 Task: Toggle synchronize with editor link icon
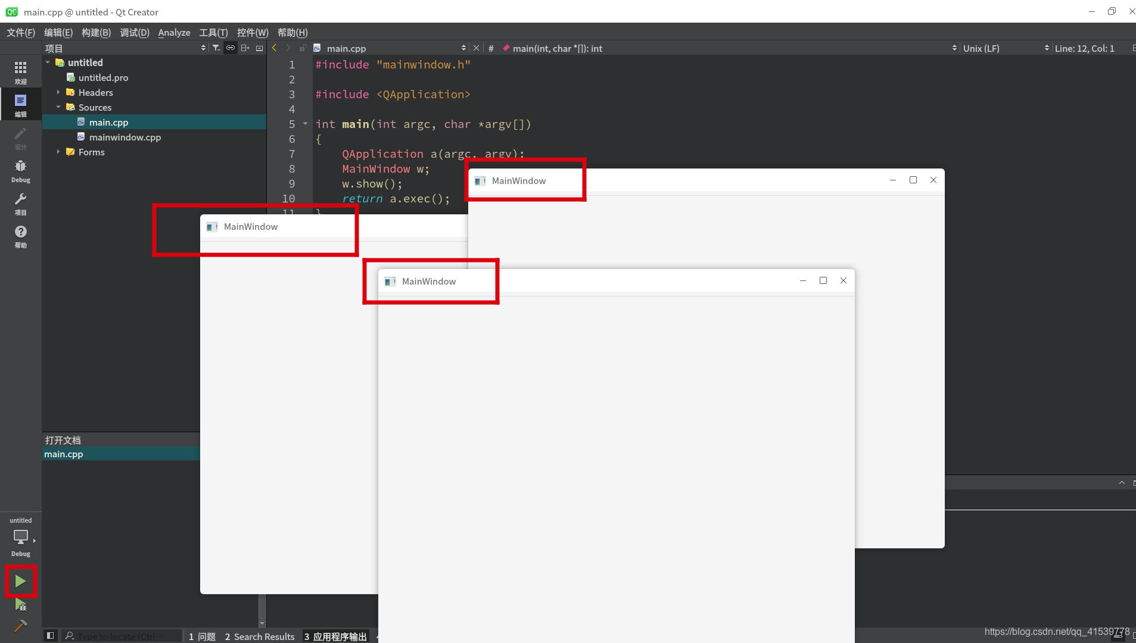click(x=231, y=48)
